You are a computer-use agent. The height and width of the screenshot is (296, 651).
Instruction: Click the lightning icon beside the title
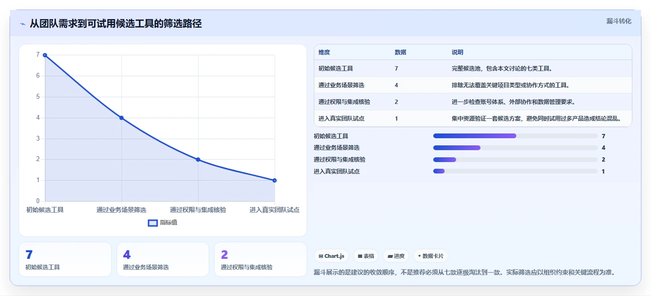(23, 24)
